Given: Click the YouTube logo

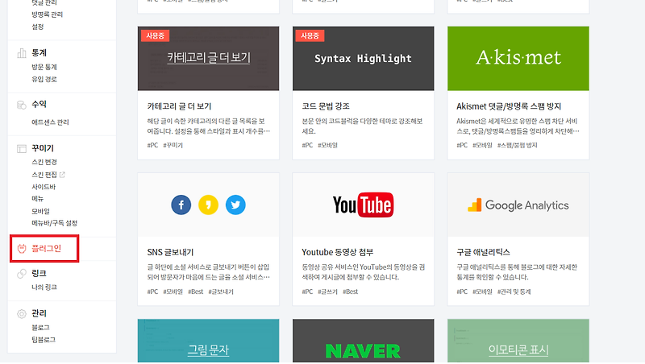Looking at the screenshot, I should (364, 205).
